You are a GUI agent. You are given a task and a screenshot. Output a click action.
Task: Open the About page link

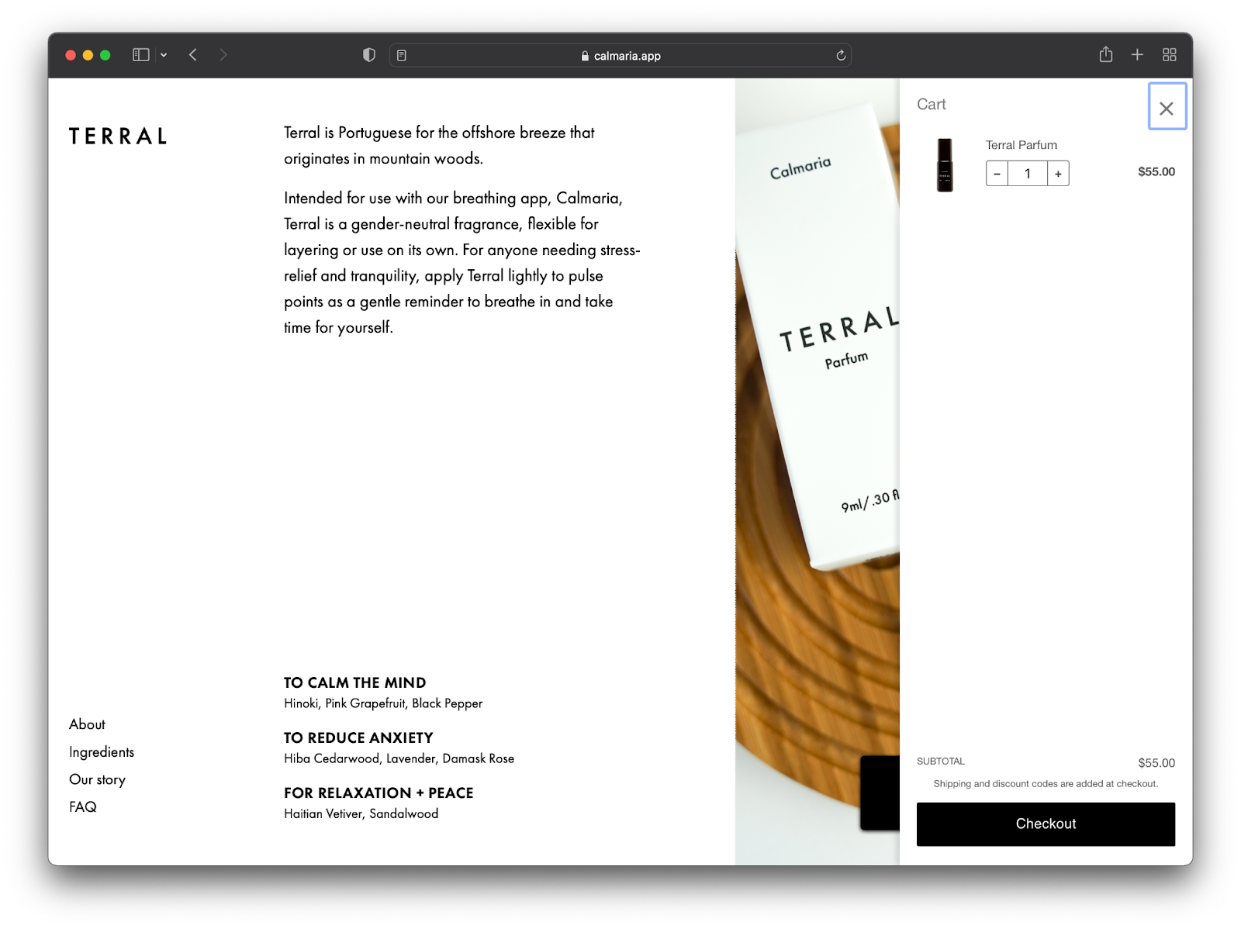tap(87, 724)
